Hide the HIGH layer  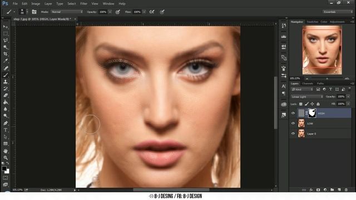(x=293, y=113)
